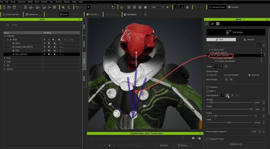Expand the Prop tree node
This screenshot has height=149, width=270.
(x=4, y=58)
